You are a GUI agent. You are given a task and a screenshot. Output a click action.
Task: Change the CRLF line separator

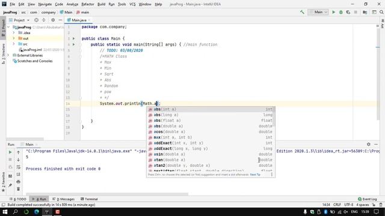click(x=337, y=205)
